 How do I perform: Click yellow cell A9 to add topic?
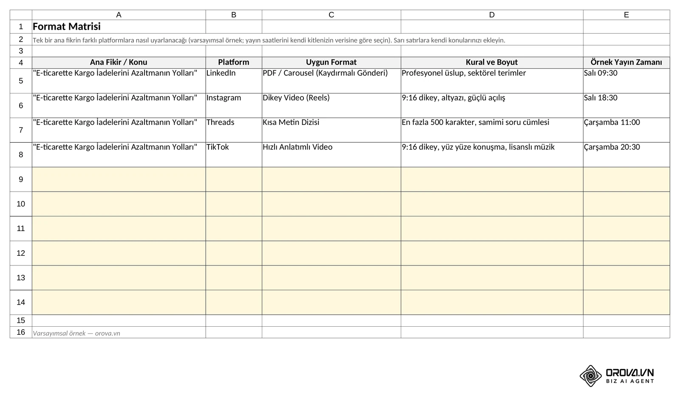pyautogui.click(x=119, y=179)
